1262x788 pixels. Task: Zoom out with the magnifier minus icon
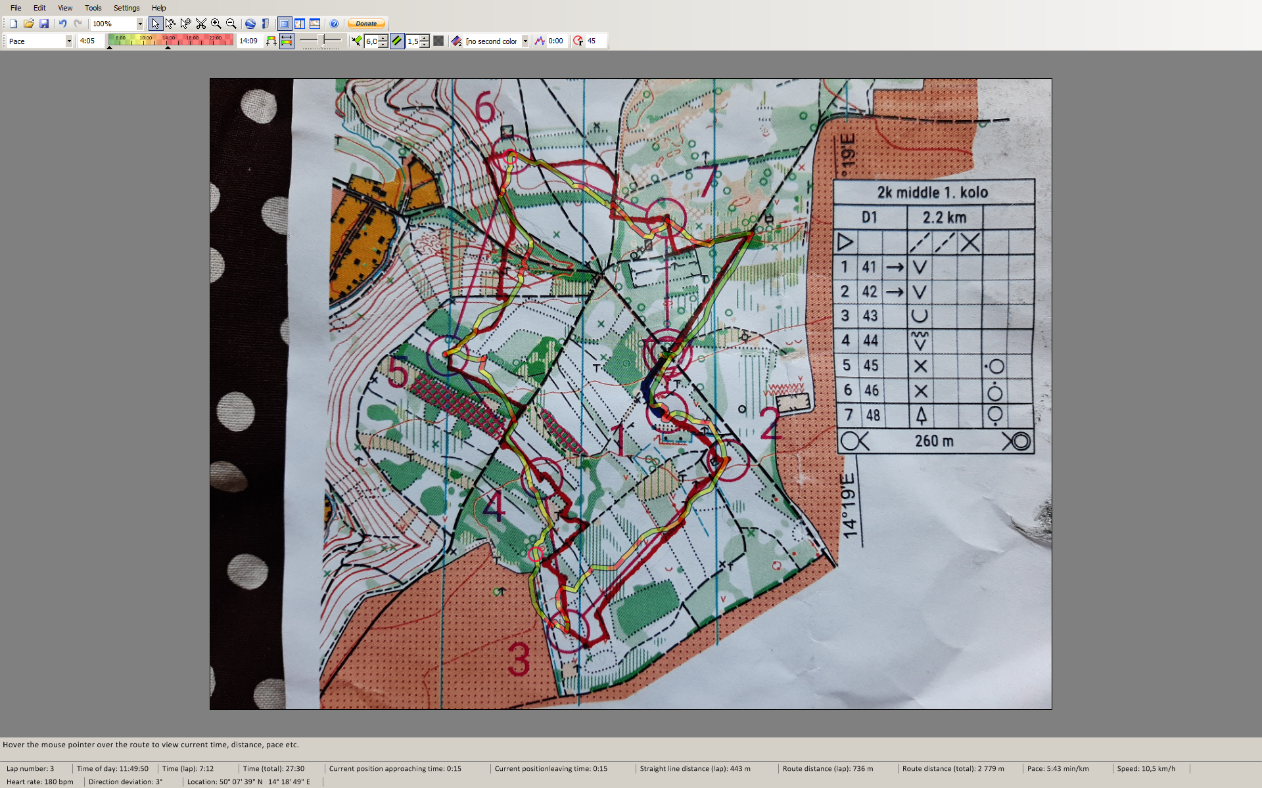coord(231,24)
